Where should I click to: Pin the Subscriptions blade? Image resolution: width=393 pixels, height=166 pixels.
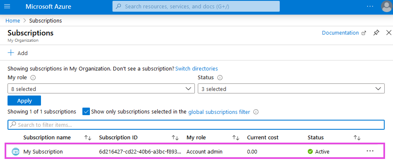click(376, 33)
